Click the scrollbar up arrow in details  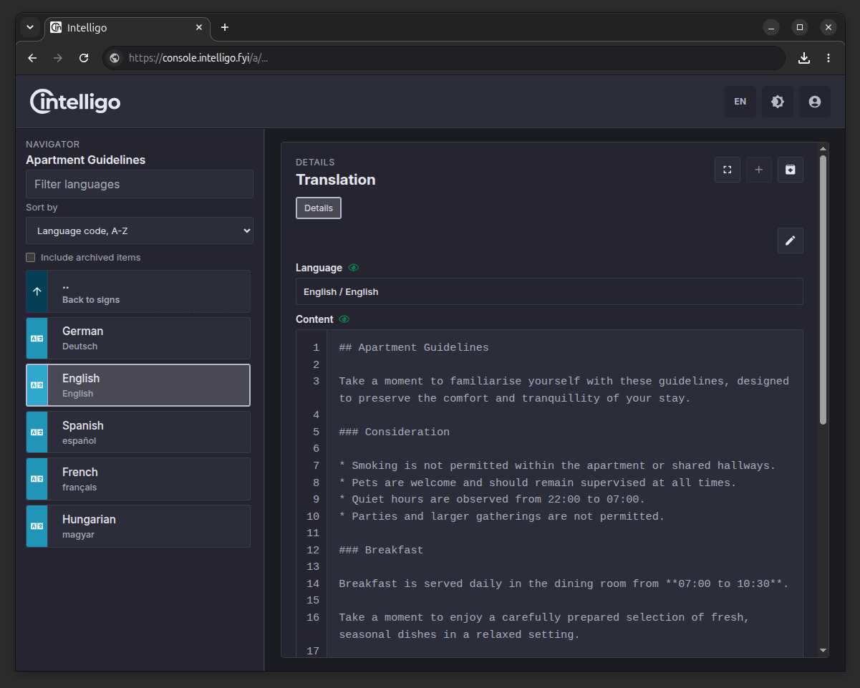823,148
